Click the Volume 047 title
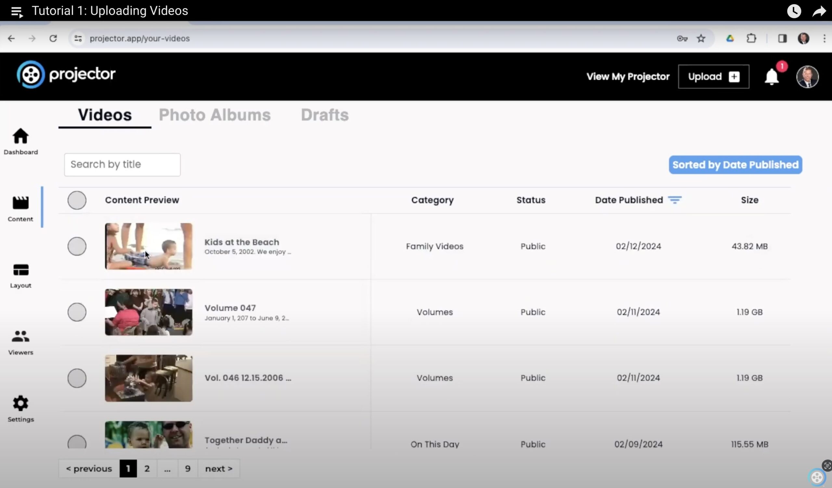832x488 pixels. click(230, 308)
